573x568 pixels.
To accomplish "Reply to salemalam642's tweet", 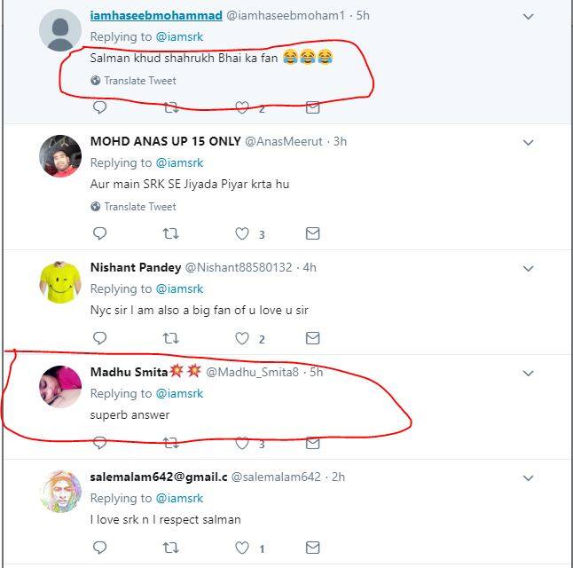I will click(x=99, y=548).
